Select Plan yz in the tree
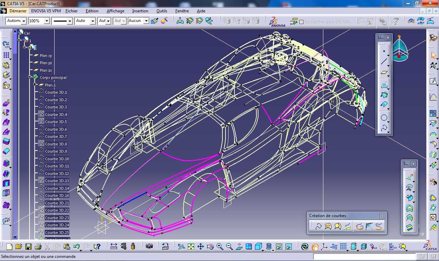This screenshot has height=261, width=439. [x=46, y=63]
